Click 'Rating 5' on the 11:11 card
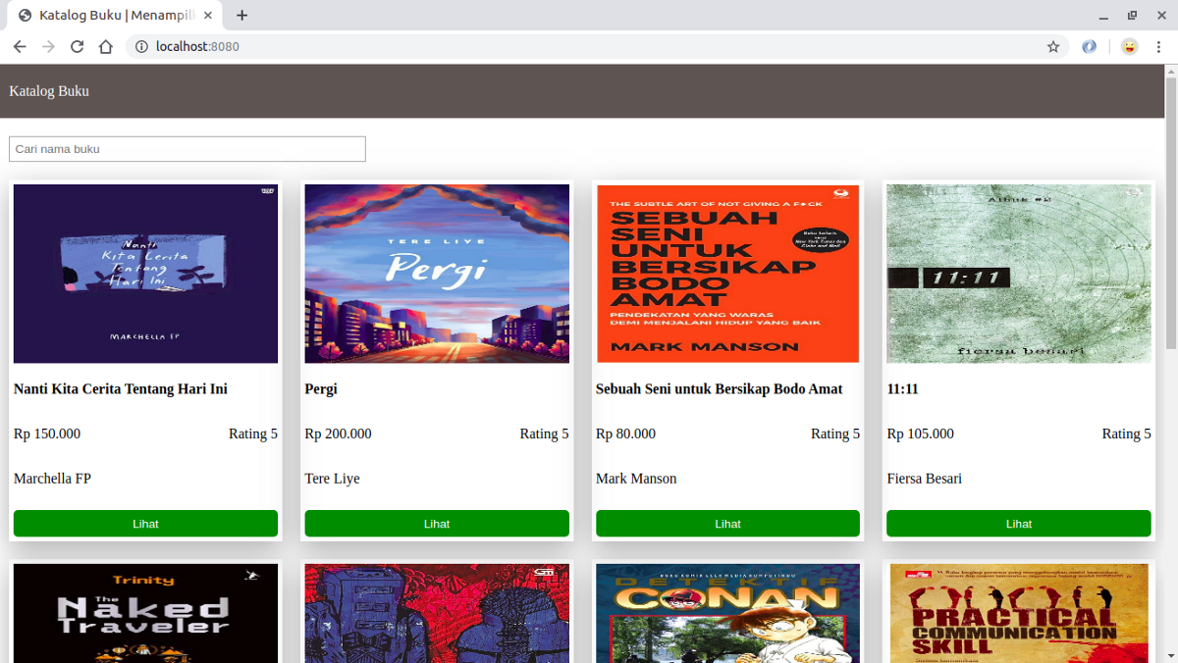Viewport: 1178px width, 663px height. point(1127,433)
